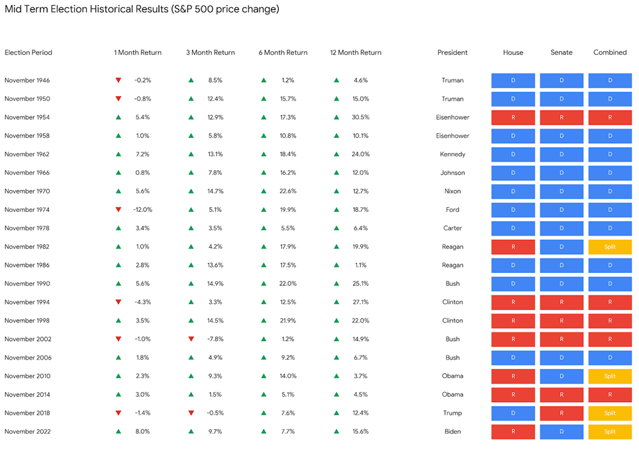Click green up arrow next to 8.0% in 2022
This screenshot has height=455, width=639.
[x=119, y=432]
